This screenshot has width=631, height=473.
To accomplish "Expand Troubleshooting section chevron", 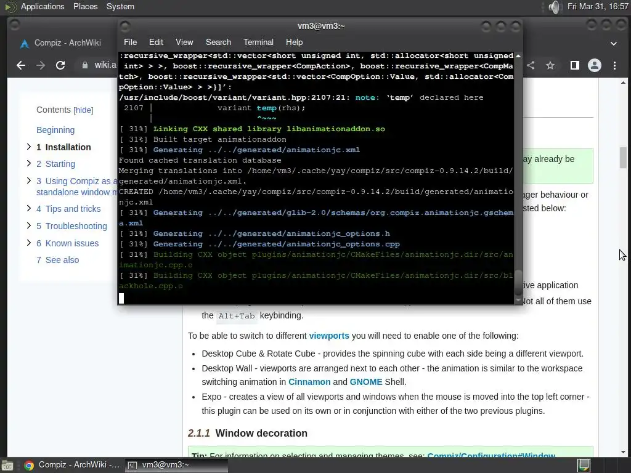I will tap(28, 225).
